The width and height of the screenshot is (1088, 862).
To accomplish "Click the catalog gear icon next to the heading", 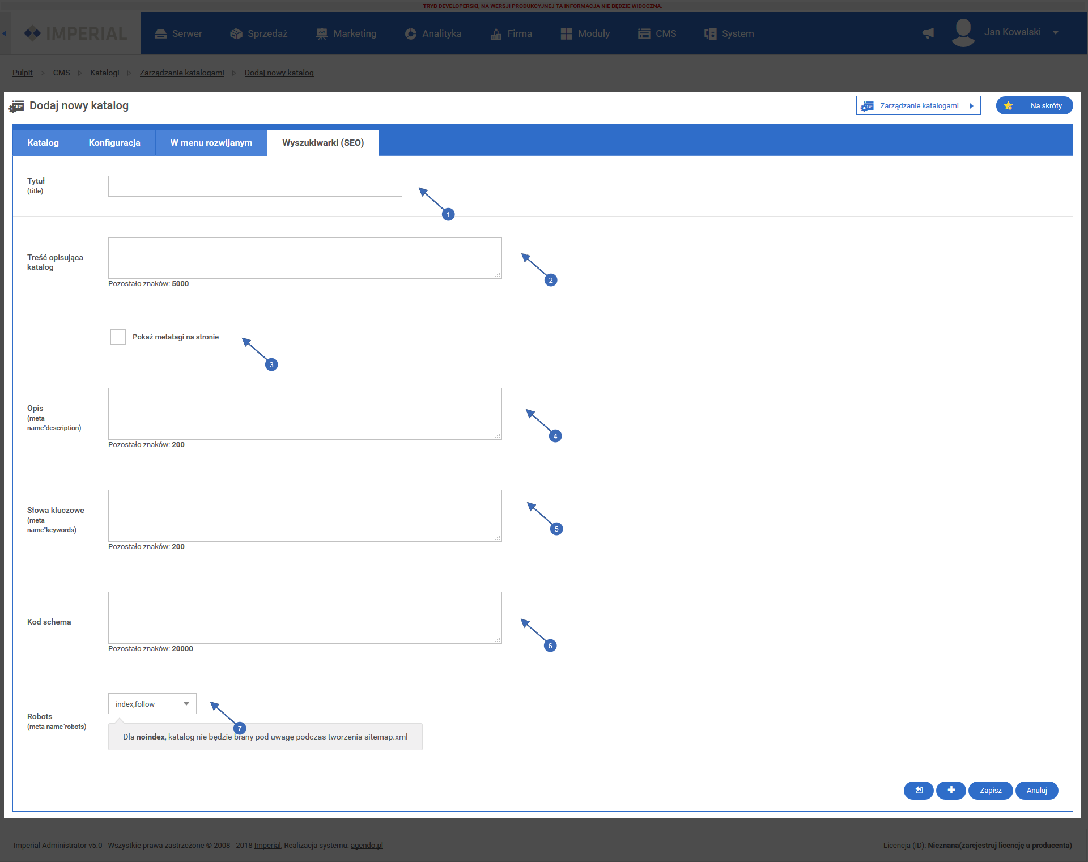I will tap(16, 107).
